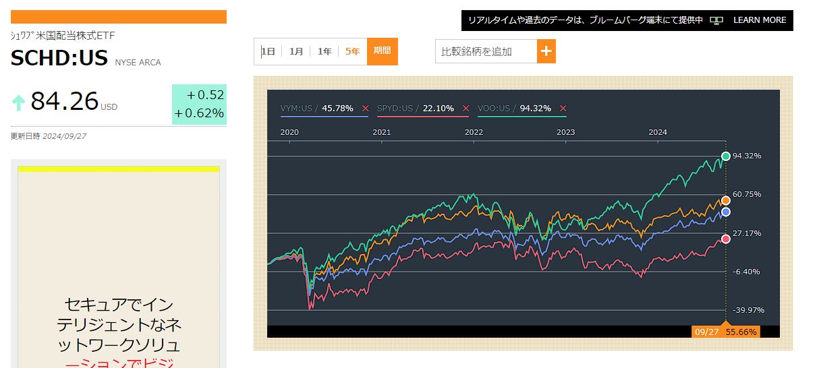Click the SCHD:US ticker heading
This screenshot has height=368, width=819.
pos(59,59)
